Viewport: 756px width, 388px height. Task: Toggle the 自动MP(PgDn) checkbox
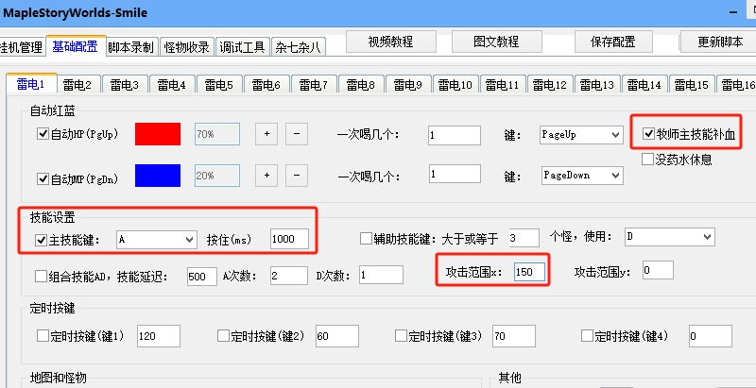coord(43,179)
